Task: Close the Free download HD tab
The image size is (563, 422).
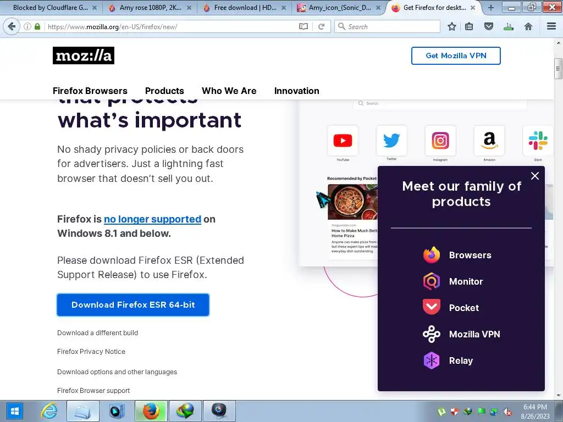Action: 284,8
